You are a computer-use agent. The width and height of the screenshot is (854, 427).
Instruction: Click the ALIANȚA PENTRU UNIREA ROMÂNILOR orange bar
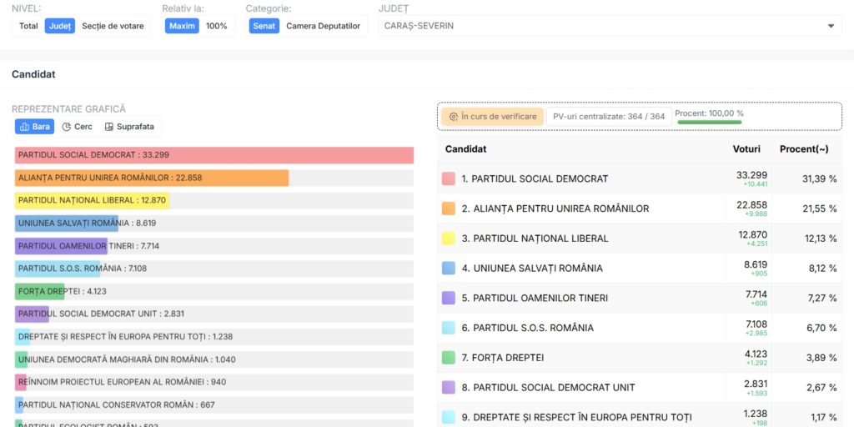coord(152,178)
